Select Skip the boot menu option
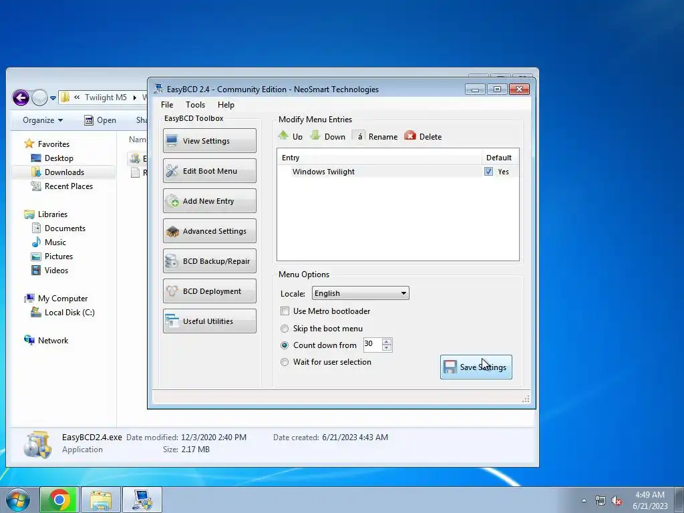The width and height of the screenshot is (684, 513). [x=285, y=329]
